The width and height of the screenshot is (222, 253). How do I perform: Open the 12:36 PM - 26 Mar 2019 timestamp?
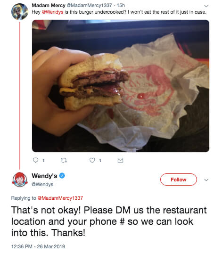38,246
